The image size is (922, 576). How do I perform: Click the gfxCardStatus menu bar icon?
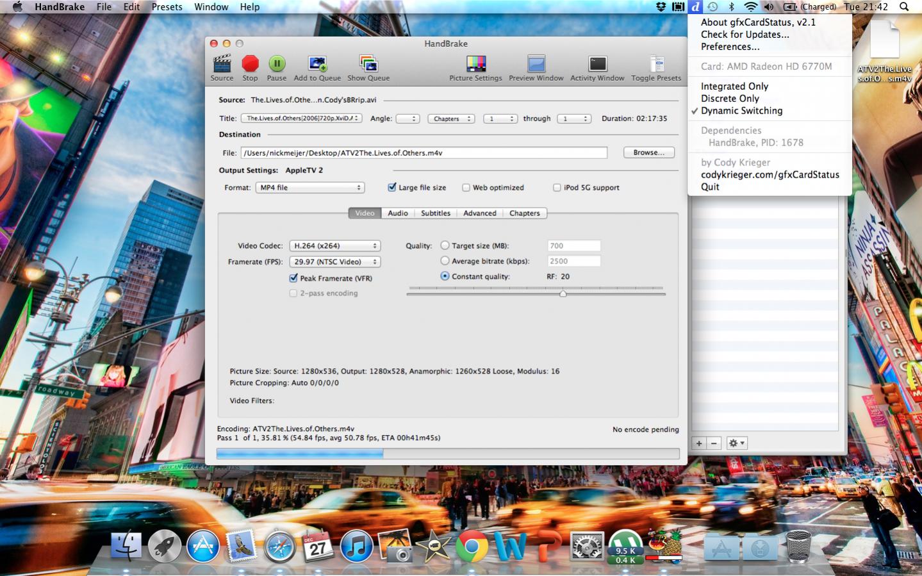[695, 6]
